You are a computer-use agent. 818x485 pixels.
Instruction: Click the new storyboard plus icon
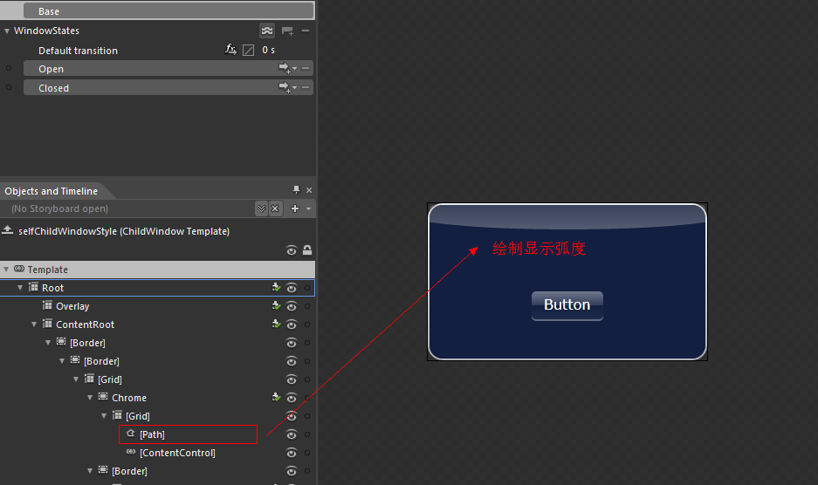[x=295, y=208]
